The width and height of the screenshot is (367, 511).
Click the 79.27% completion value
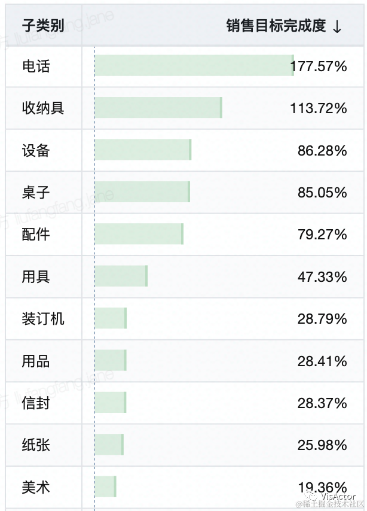322,235
